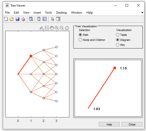
Task: Open the Desktop menu
Action: pos(62,13)
